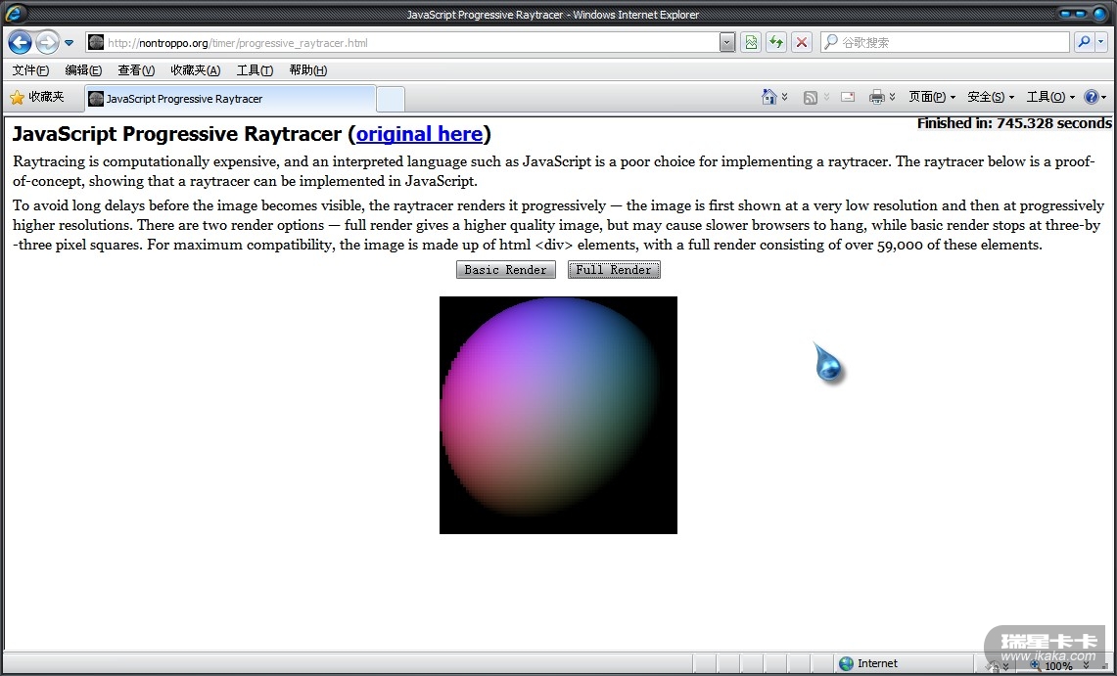Open the 查看(V) view menu
1117x676 pixels.
pyautogui.click(x=136, y=70)
